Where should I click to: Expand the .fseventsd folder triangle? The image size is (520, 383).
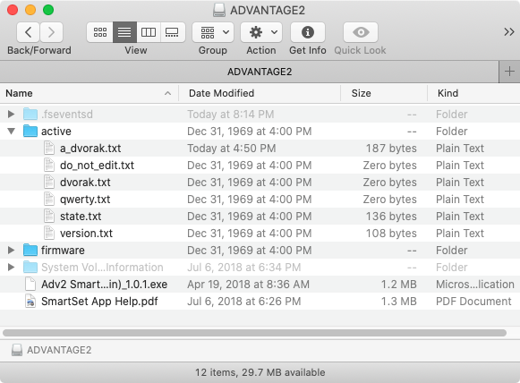tap(12, 114)
